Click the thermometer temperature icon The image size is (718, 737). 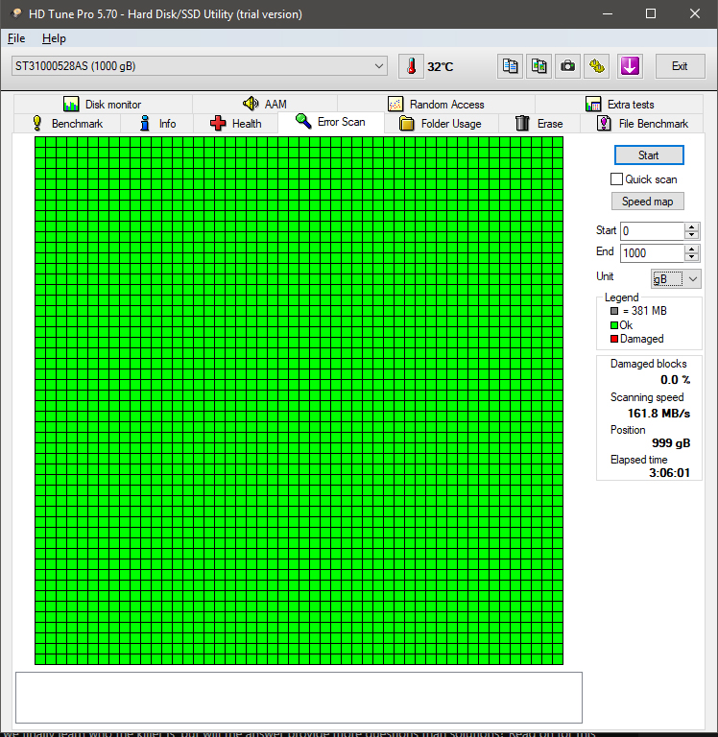(411, 66)
